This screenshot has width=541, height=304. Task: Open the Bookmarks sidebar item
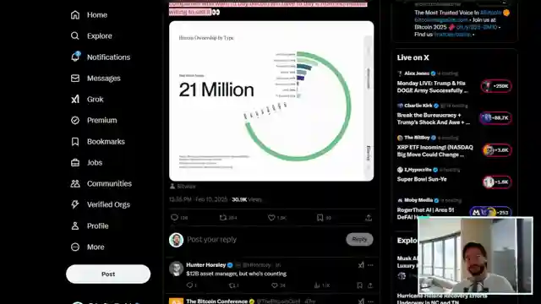click(98, 142)
